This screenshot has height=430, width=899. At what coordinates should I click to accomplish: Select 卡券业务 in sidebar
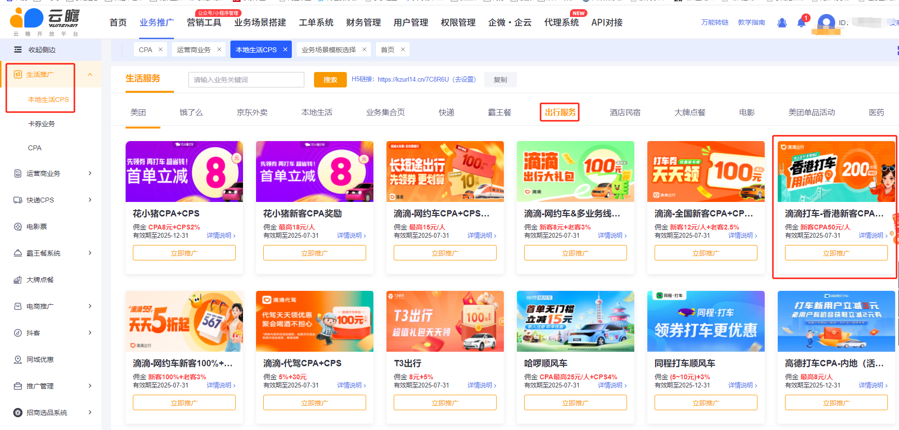[42, 124]
